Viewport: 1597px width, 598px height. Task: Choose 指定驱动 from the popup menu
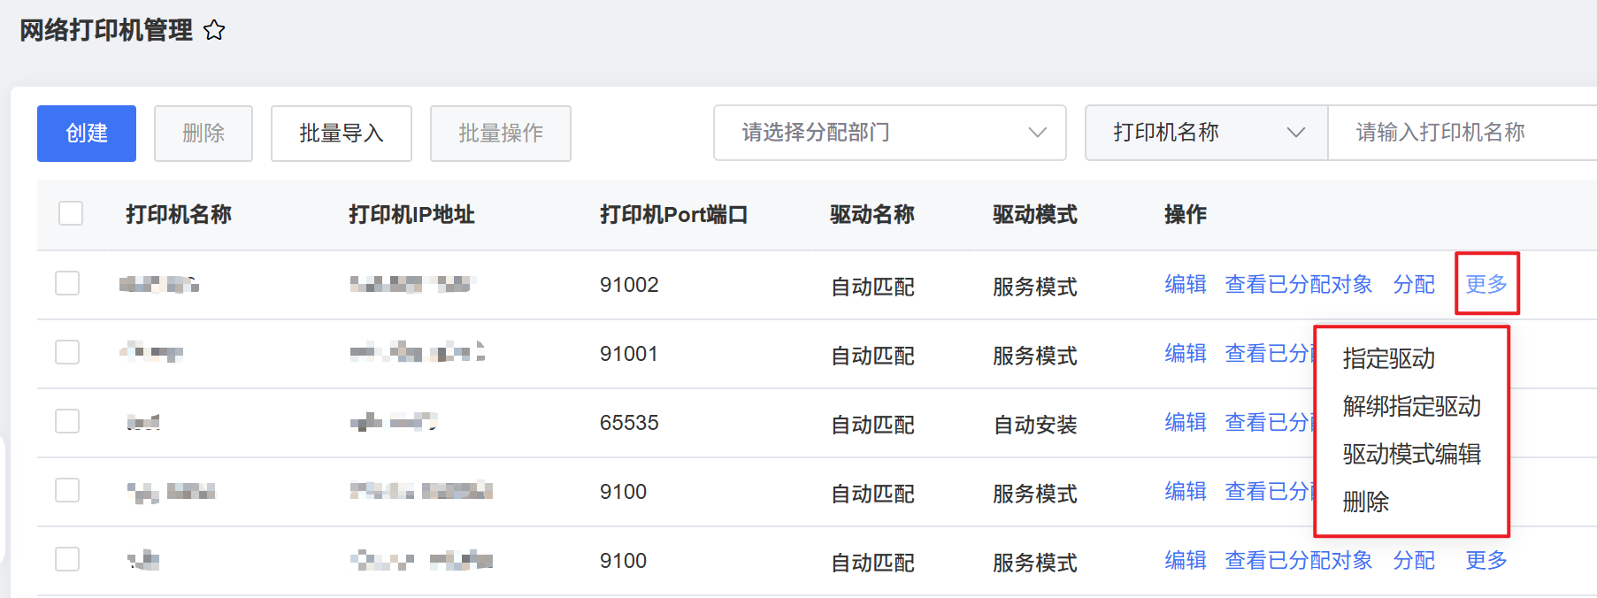pyautogui.click(x=1388, y=358)
